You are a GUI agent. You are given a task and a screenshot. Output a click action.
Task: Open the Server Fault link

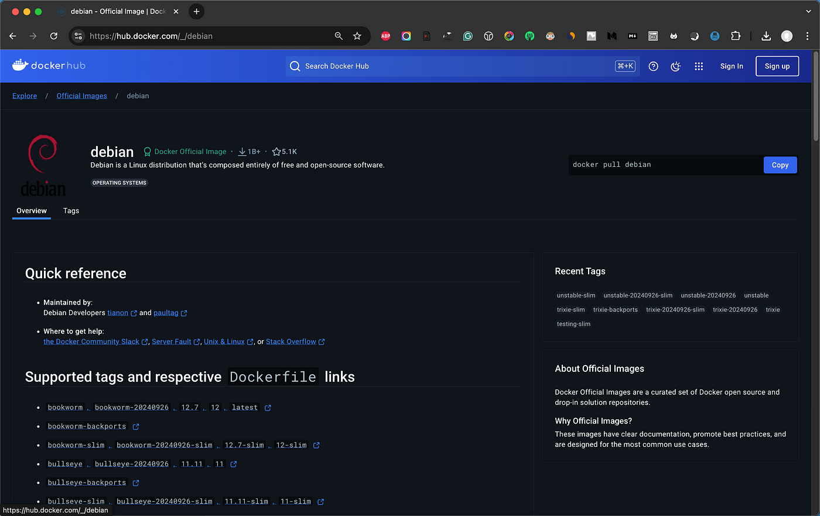(172, 341)
